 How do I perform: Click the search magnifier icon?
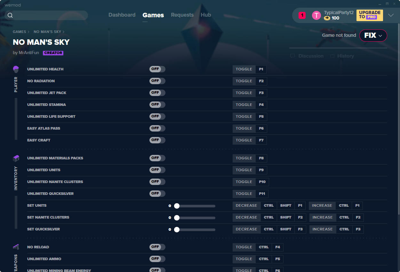pyautogui.click(x=10, y=15)
